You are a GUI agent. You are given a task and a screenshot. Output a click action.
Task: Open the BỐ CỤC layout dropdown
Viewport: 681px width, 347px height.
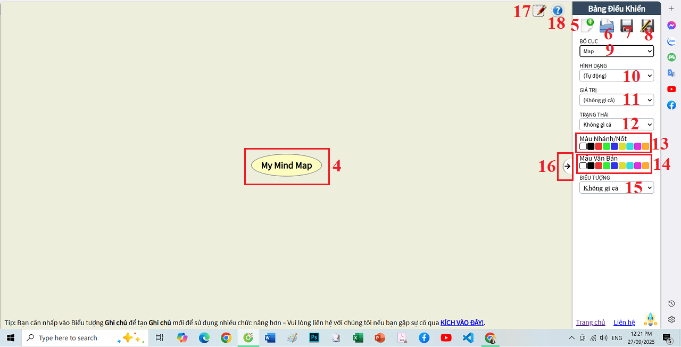pos(616,51)
